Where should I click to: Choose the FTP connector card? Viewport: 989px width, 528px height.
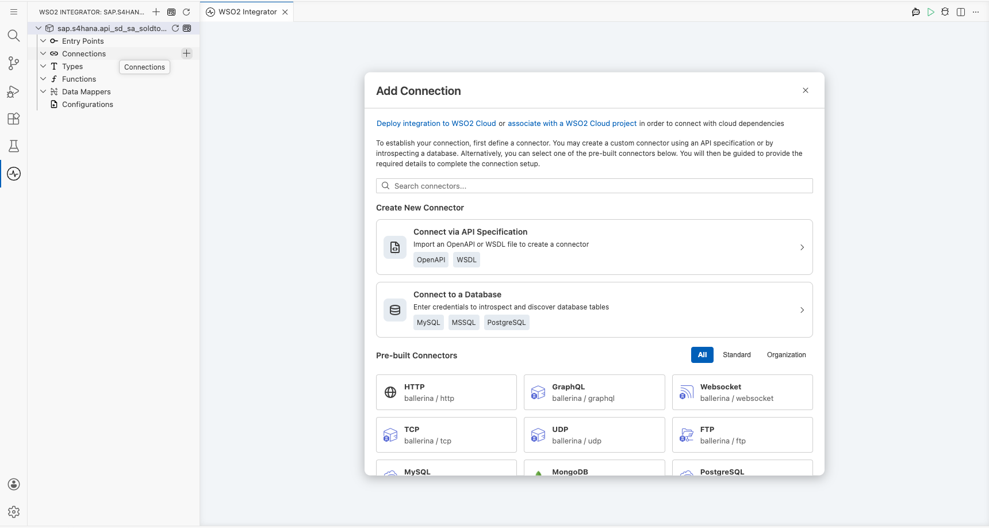pyautogui.click(x=742, y=435)
